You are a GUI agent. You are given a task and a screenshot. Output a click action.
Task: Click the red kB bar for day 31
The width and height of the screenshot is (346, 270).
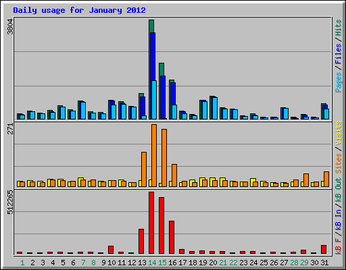pyautogui.click(x=324, y=249)
